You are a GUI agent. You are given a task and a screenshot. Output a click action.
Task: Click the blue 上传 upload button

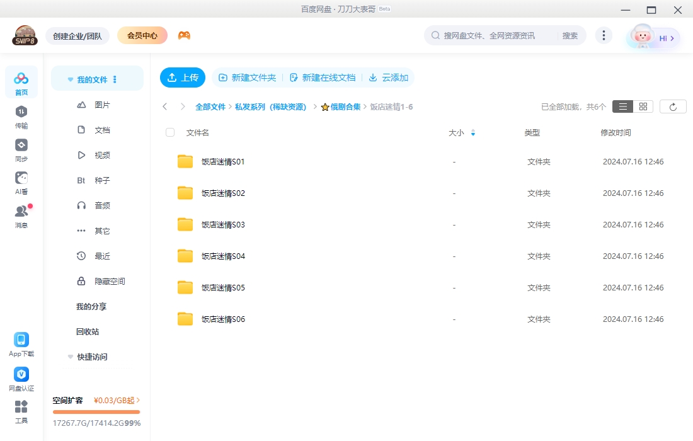coord(183,77)
